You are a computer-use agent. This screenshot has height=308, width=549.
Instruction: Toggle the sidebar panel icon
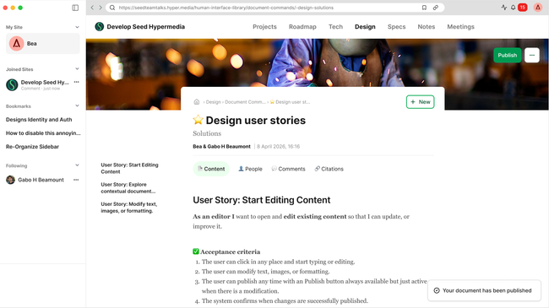[75, 8]
